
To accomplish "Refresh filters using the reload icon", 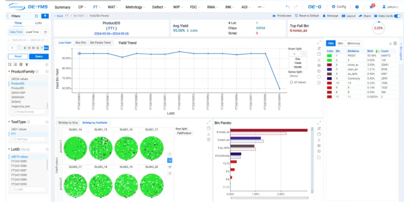I will pos(37,16).
